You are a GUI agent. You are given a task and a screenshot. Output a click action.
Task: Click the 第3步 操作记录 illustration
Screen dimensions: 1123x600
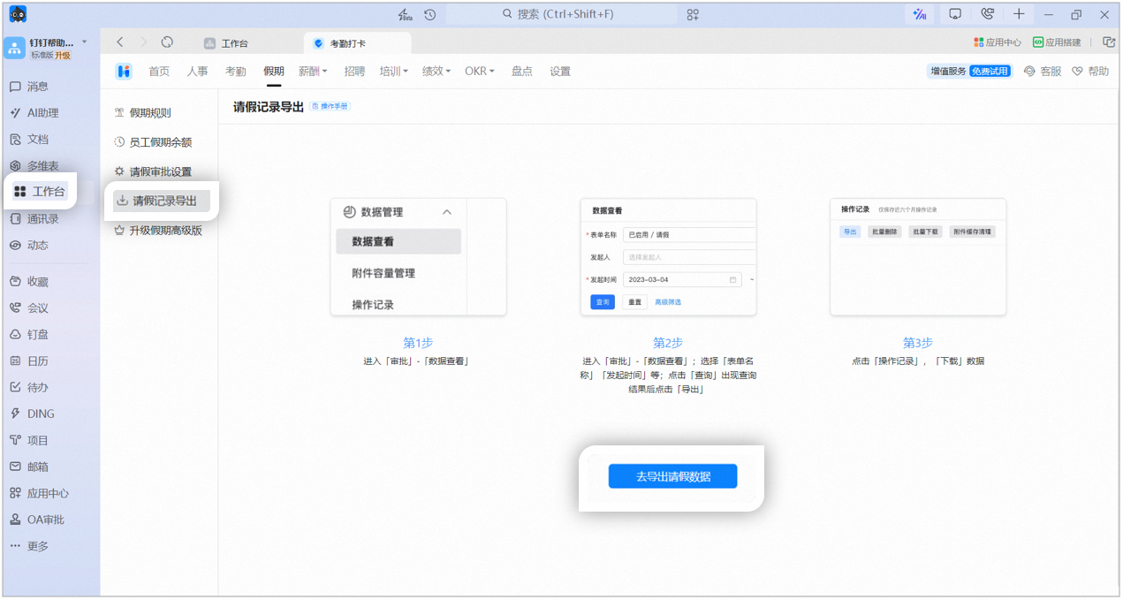[x=918, y=256]
